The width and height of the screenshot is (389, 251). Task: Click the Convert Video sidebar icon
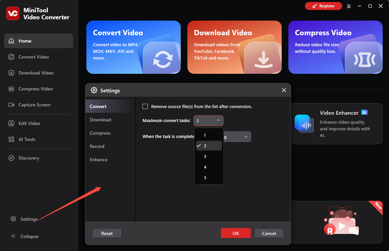pyautogui.click(x=11, y=57)
